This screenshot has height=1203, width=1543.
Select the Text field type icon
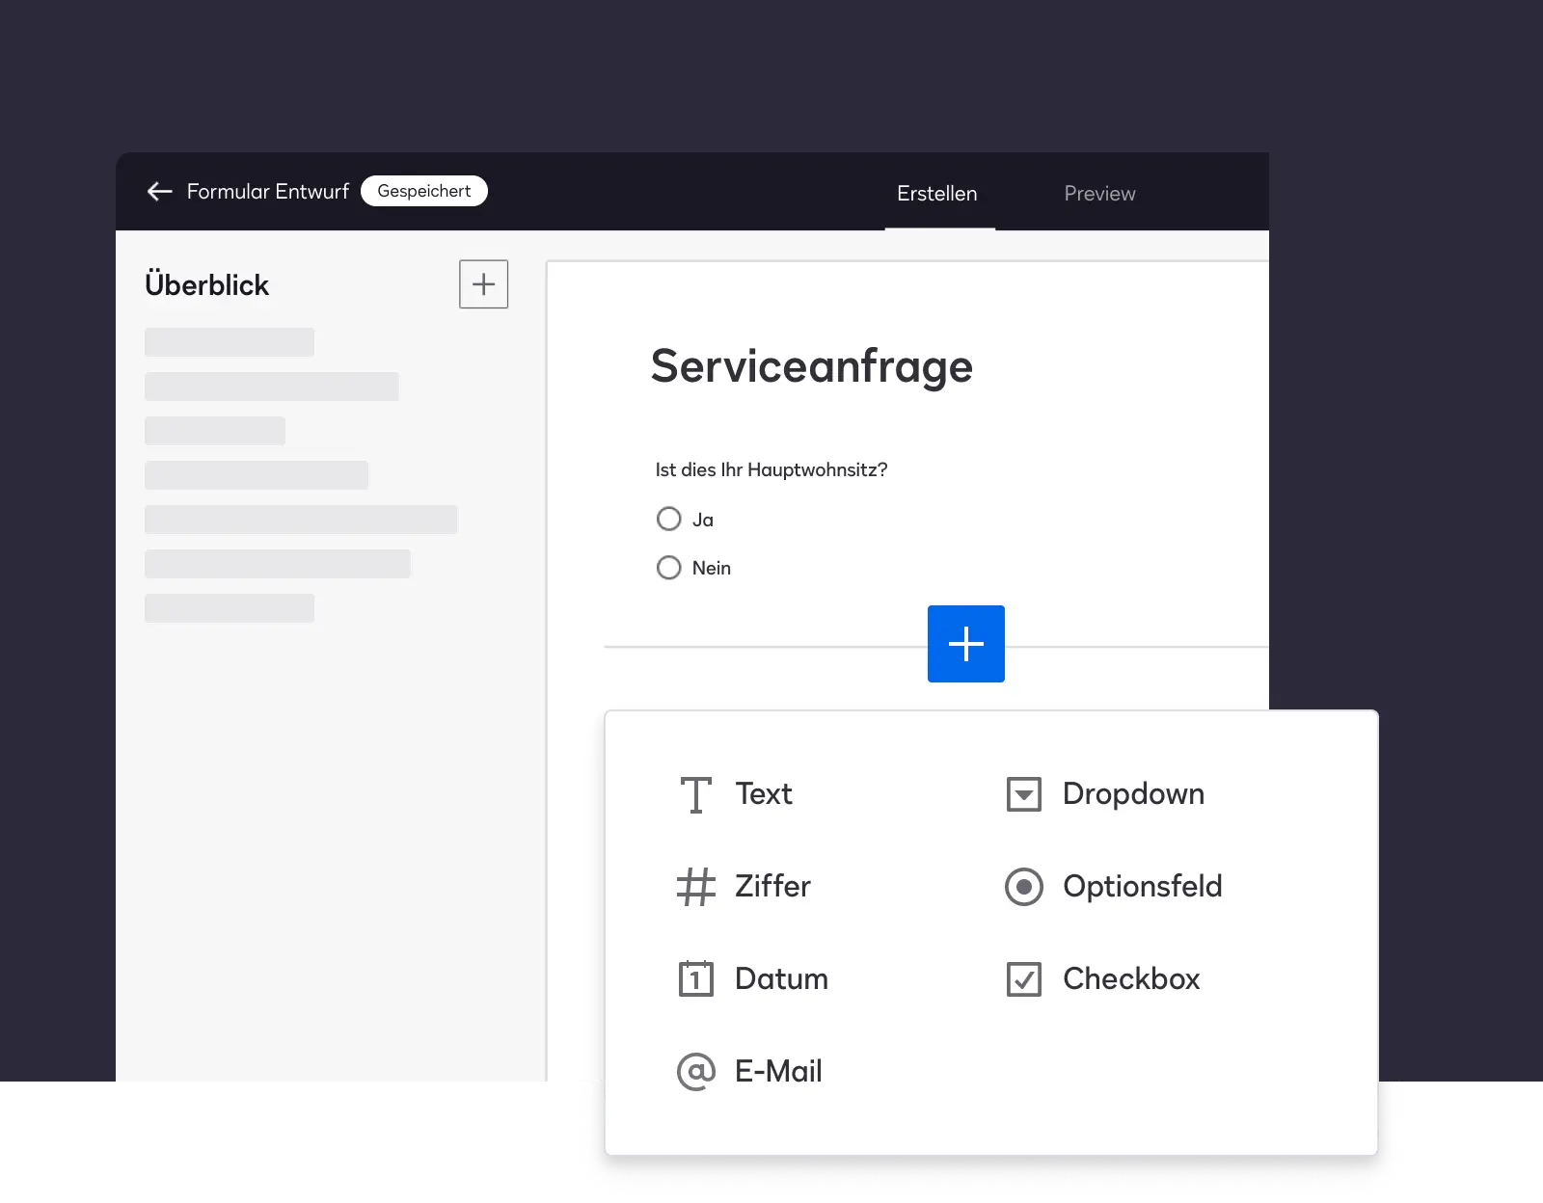point(695,794)
